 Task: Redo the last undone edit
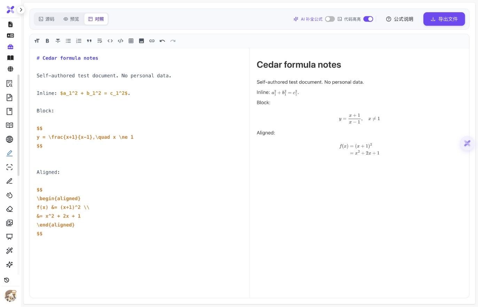tap(173, 41)
